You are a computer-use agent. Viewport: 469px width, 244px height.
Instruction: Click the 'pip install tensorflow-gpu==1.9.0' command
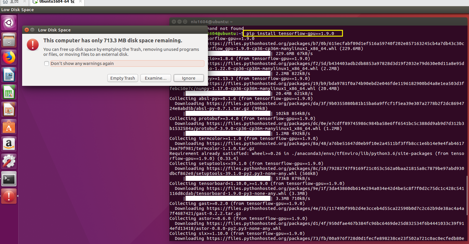coord(290,34)
